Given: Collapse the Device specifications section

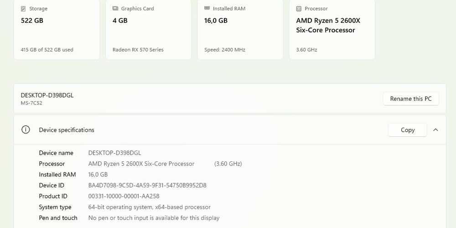Looking at the screenshot, I should click(x=435, y=130).
